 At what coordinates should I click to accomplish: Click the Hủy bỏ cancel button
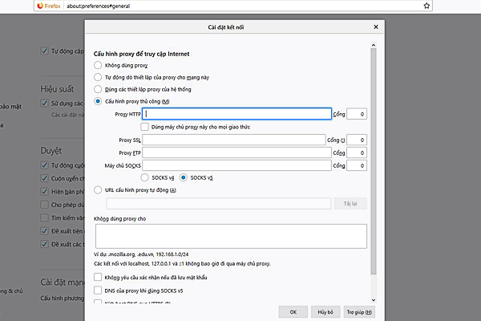pos(325,311)
